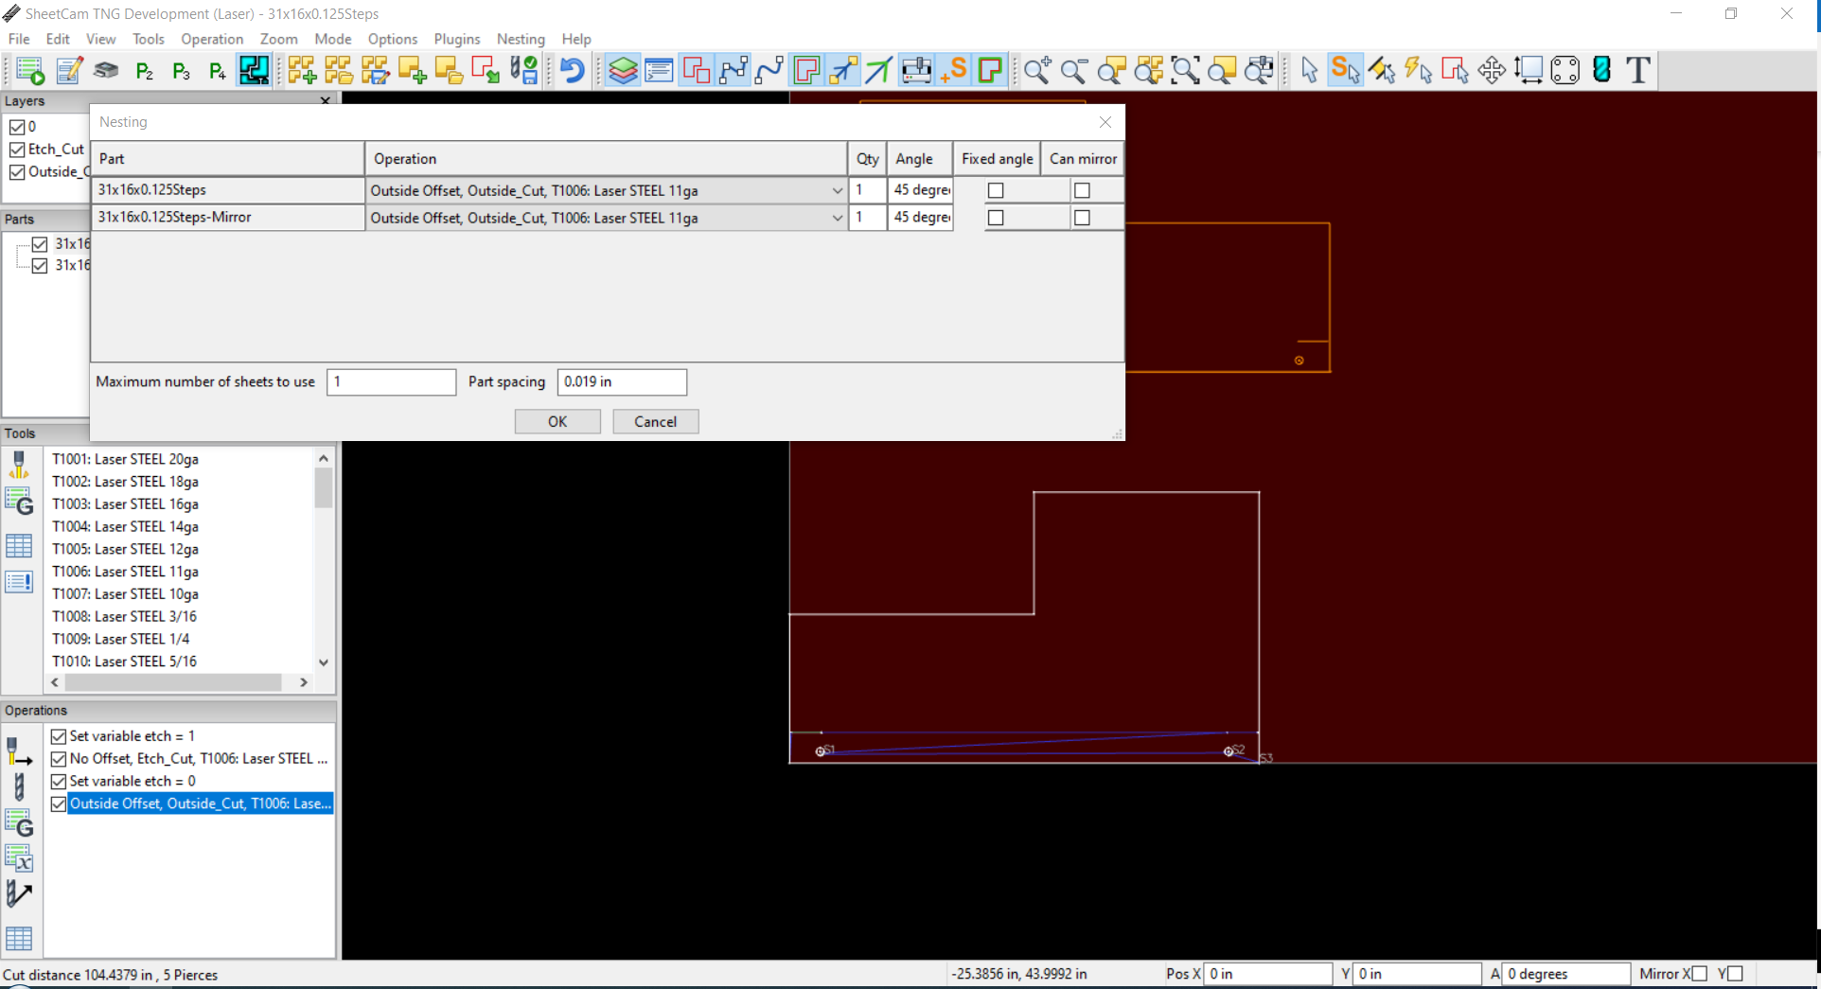The width and height of the screenshot is (1821, 989).
Task: Select the move part crosshair tool
Action: pyautogui.click(x=1492, y=70)
